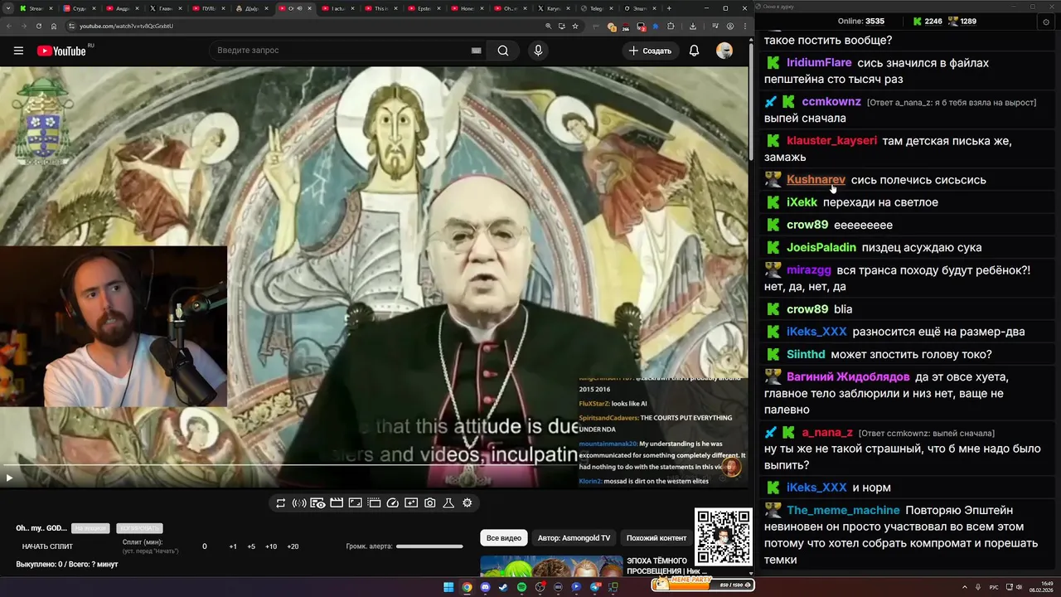Switch to the Telegram browser tab

pyautogui.click(x=598, y=8)
